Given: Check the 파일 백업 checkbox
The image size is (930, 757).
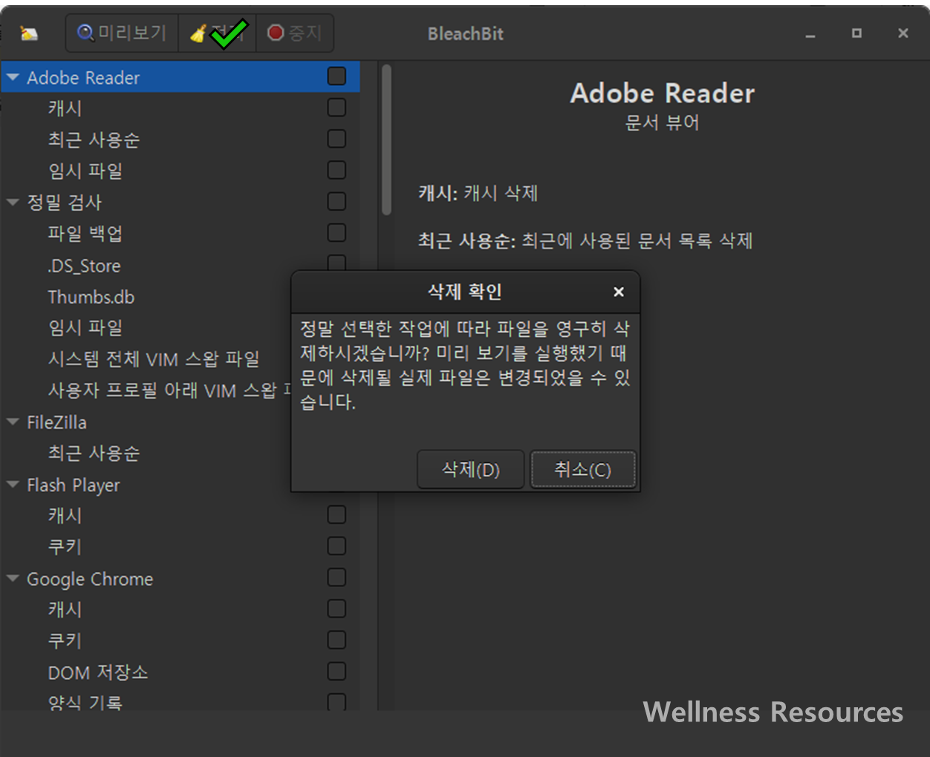Looking at the screenshot, I should tap(336, 232).
